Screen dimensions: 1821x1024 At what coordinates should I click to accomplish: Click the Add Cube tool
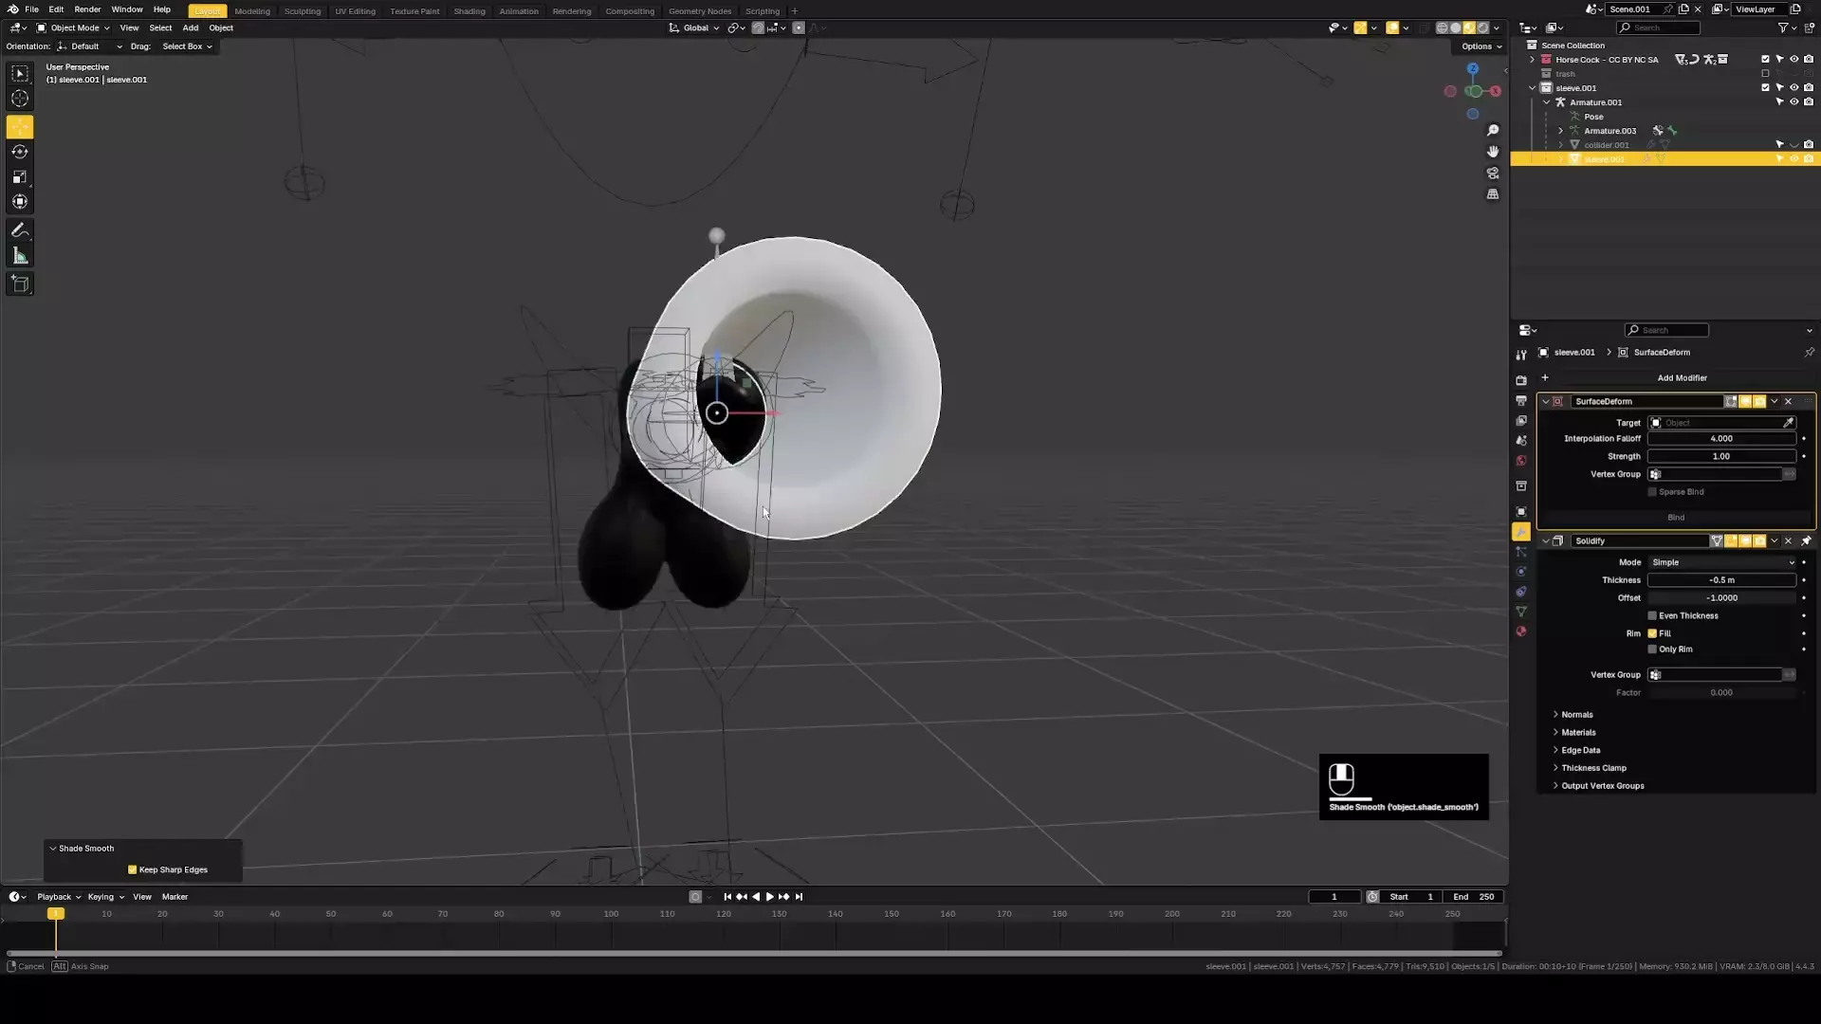(x=20, y=283)
